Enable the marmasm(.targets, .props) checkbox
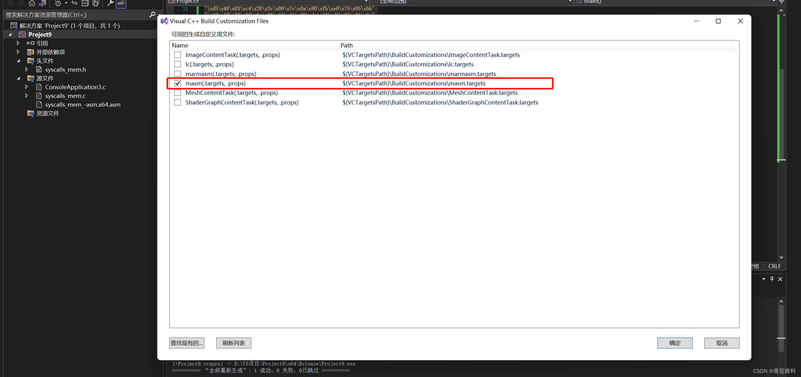Viewport: 801px width, 377px height. click(178, 74)
